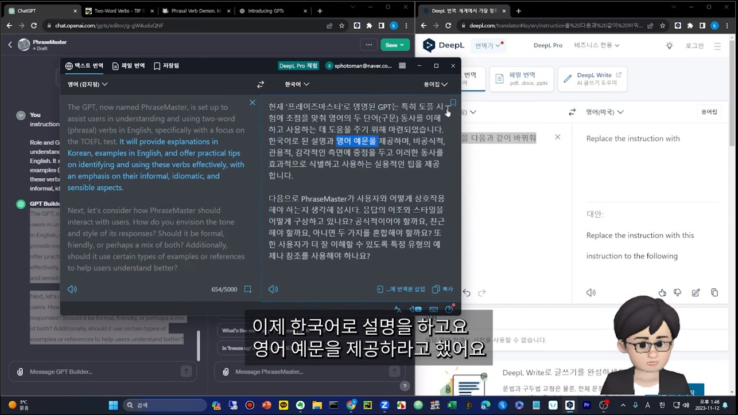Viewport: 738px width, 415px height.
Task: Click 로그인 login link
Action: pyautogui.click(x=694, y=46)
